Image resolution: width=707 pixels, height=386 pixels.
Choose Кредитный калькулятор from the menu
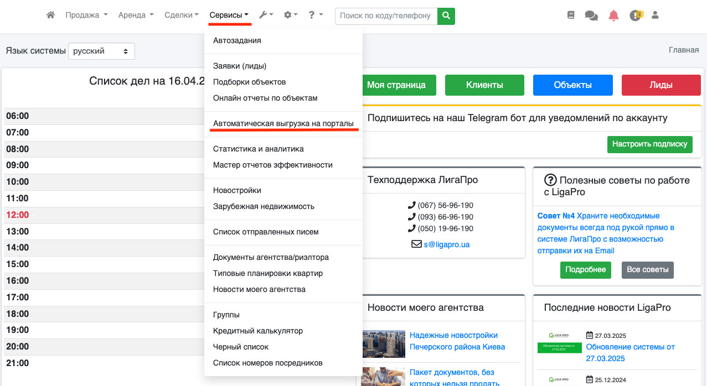(x=257, y=331)
